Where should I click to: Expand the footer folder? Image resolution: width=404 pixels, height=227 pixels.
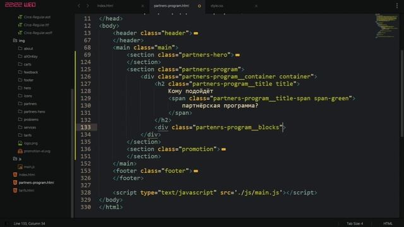28,80
